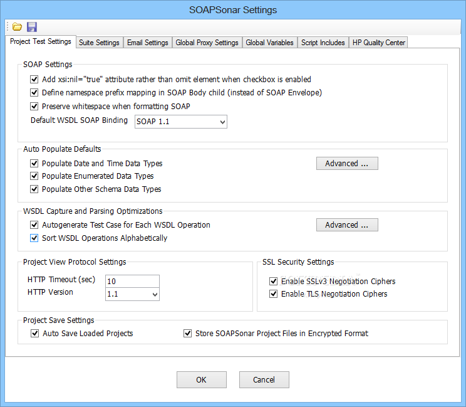Select the HP Quality Center tab
This screenshot has width=466, height=407.
click(378, 43)
